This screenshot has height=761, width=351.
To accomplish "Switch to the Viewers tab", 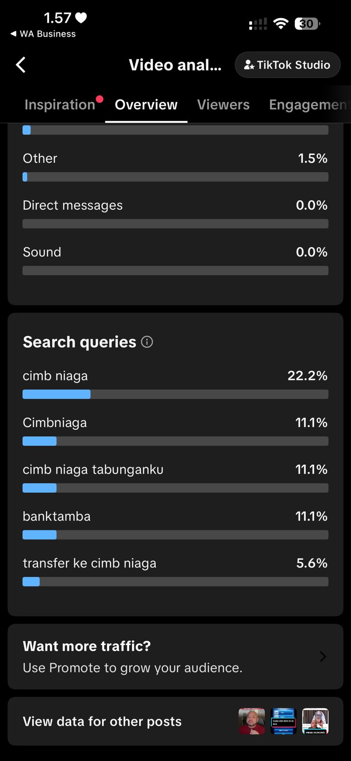I will (223, 105).
